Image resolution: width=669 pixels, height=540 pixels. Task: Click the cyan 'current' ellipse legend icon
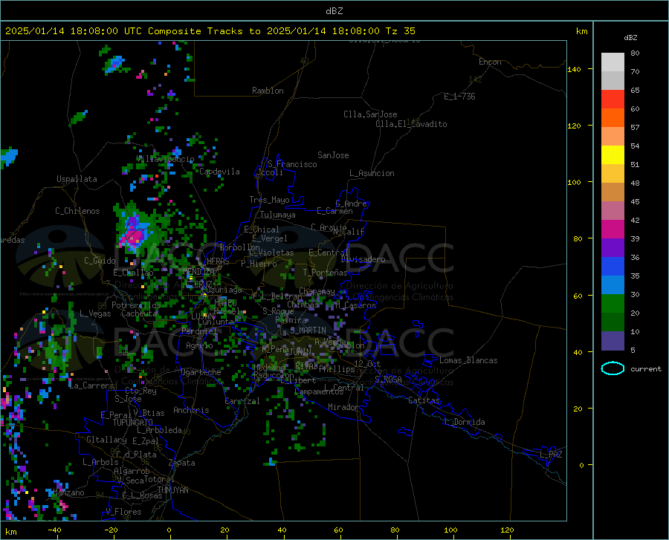pos(613,368)
